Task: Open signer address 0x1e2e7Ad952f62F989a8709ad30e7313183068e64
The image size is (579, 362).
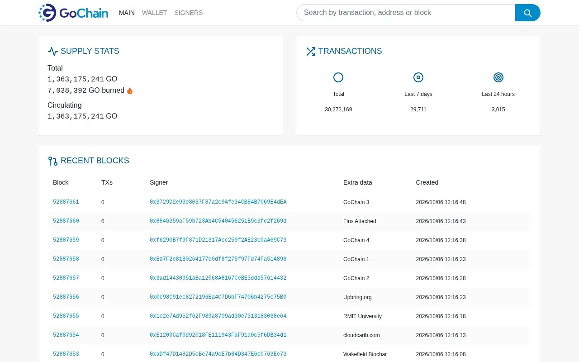Action: point(218,316)
